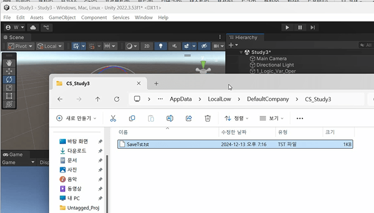Toggle scene effects button

(x=187, y=46)
